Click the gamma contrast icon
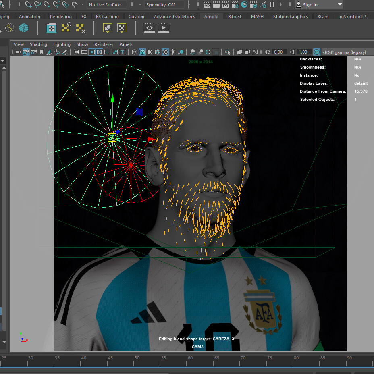Image resolution: width=374 pixels, height=374 pixels. [x=292, y=52]
